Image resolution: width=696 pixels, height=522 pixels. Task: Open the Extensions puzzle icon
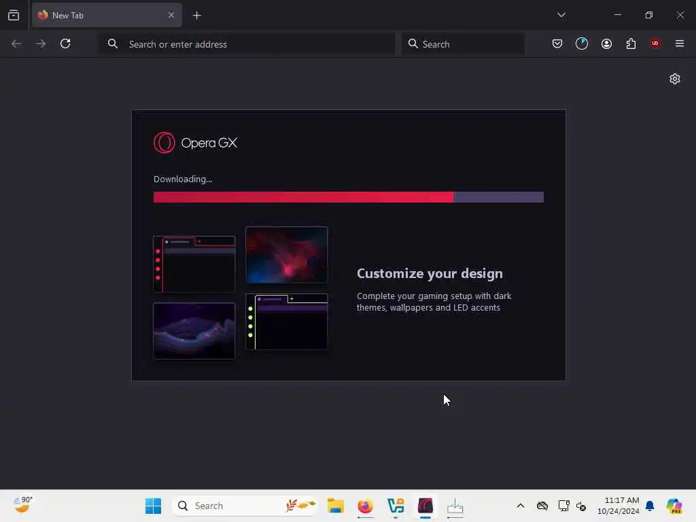click(x=631, y=43)
